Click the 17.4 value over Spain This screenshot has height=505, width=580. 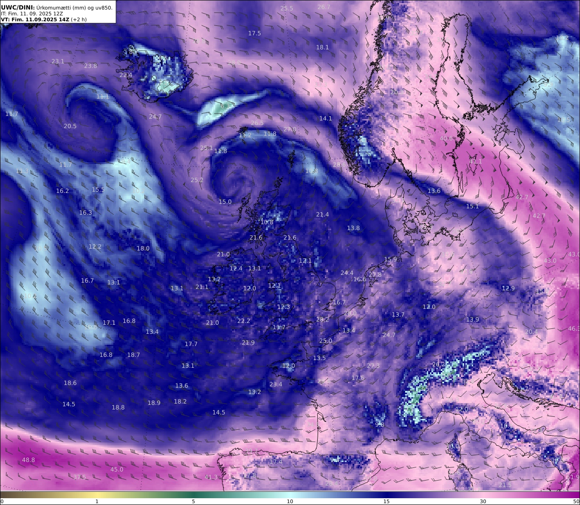(x=276, y=462)
